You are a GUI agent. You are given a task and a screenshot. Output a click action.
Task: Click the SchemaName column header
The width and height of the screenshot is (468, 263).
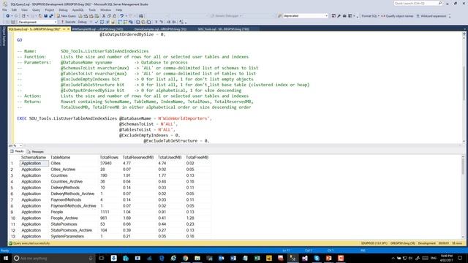tap(34, 157)
